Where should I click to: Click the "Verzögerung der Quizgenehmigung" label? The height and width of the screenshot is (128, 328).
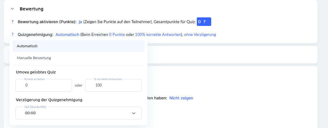(x=49, y=100)
